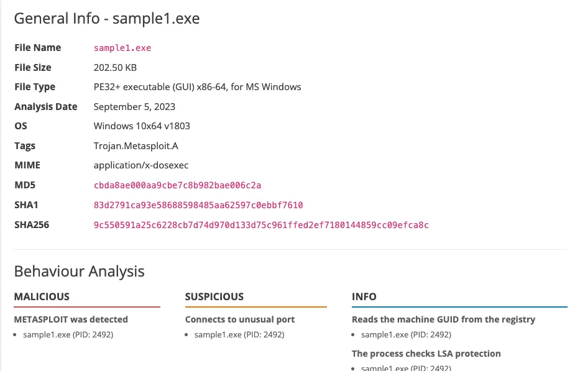Click Connects to unusual port entry
The width and height of the screenshot is (575, 371).
tap(240, 319)
